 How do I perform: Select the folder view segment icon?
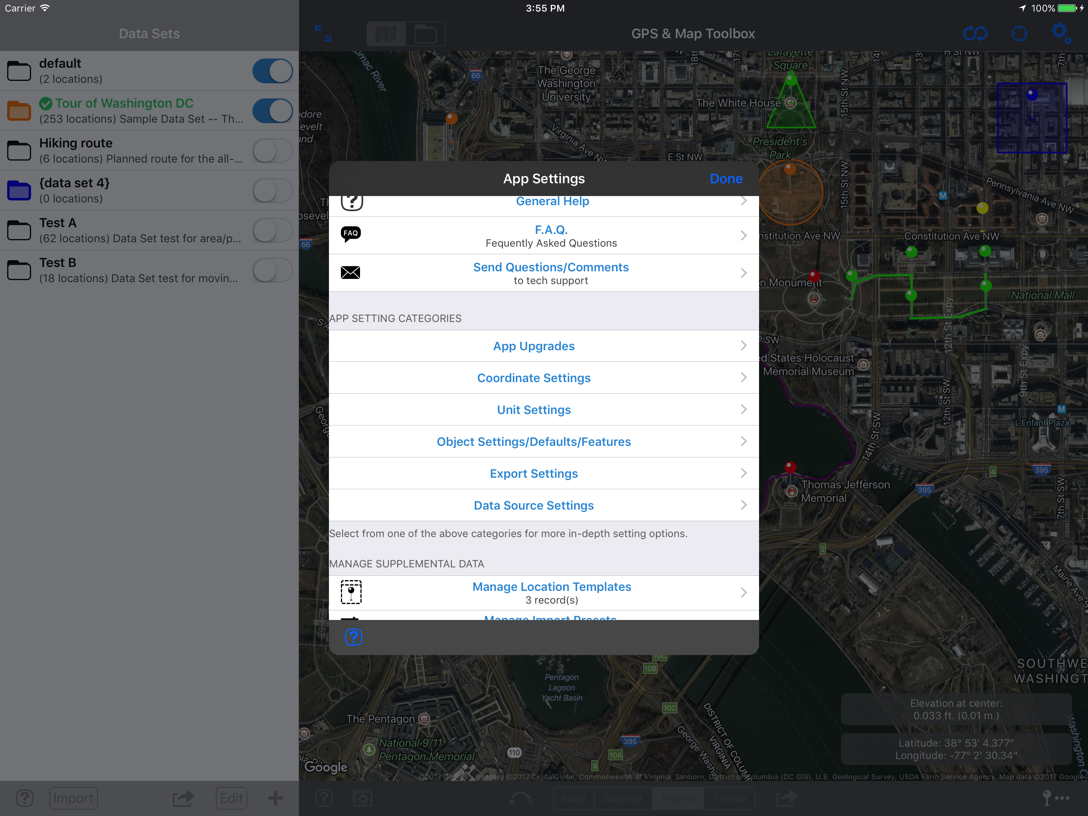[425, 34]
